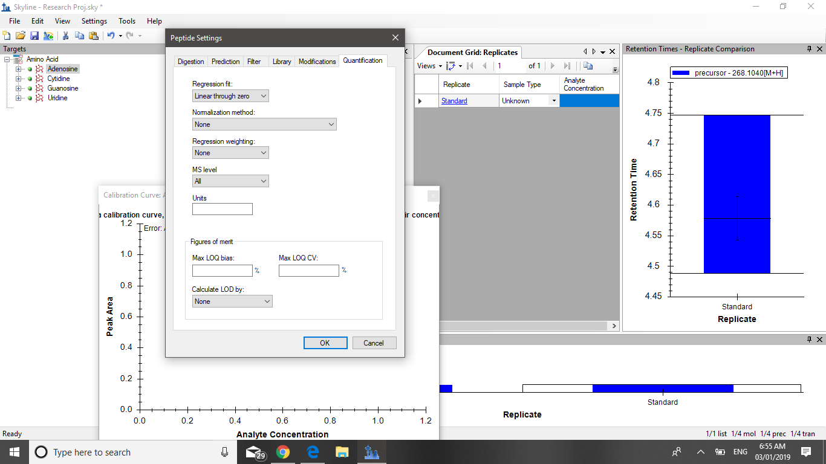Screen dimensions: 826x464
Task: Open the Calculate LOD by dropdown
Action: [x=232, y=301]
